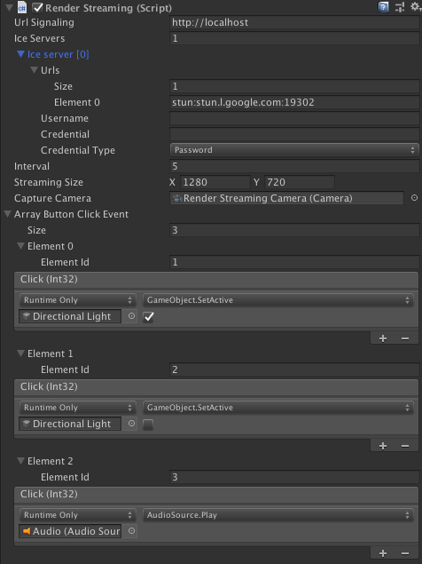Click the Credential Type label

[78, 150]
